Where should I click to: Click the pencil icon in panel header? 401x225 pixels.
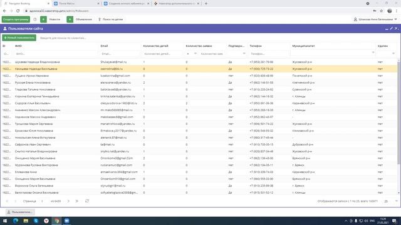(x=391, y=29)
